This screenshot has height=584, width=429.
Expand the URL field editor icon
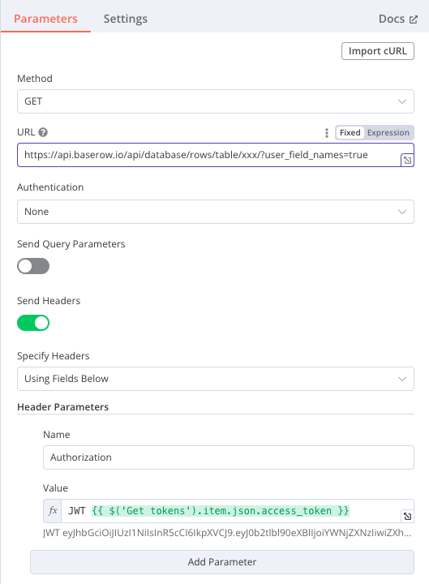(407, 160)
